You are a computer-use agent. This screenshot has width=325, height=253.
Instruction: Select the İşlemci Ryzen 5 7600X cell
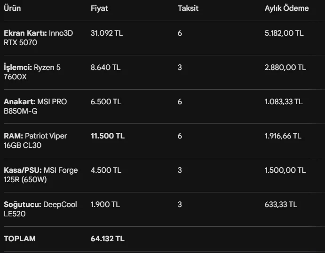(x=32, y=72)
